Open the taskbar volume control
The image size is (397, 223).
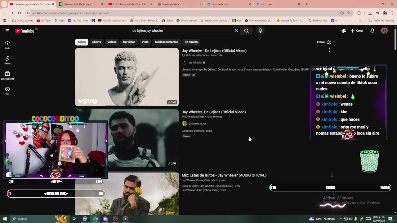[351, 219]
